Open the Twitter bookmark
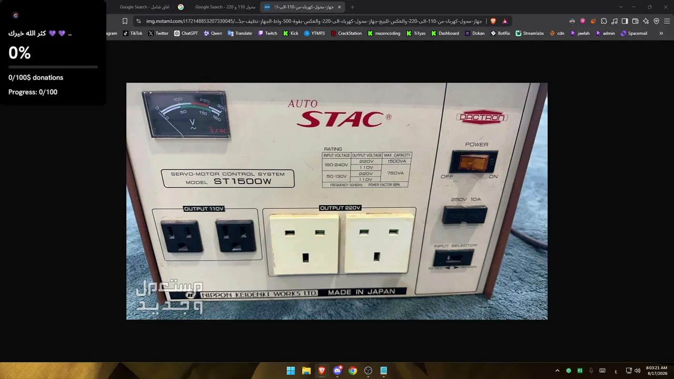674x379 pixels. pyautogui.click(x=158, y=33)
